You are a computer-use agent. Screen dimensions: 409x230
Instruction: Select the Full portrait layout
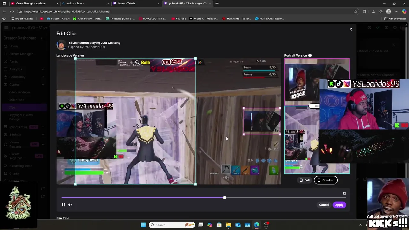click(x=305, y=180)
